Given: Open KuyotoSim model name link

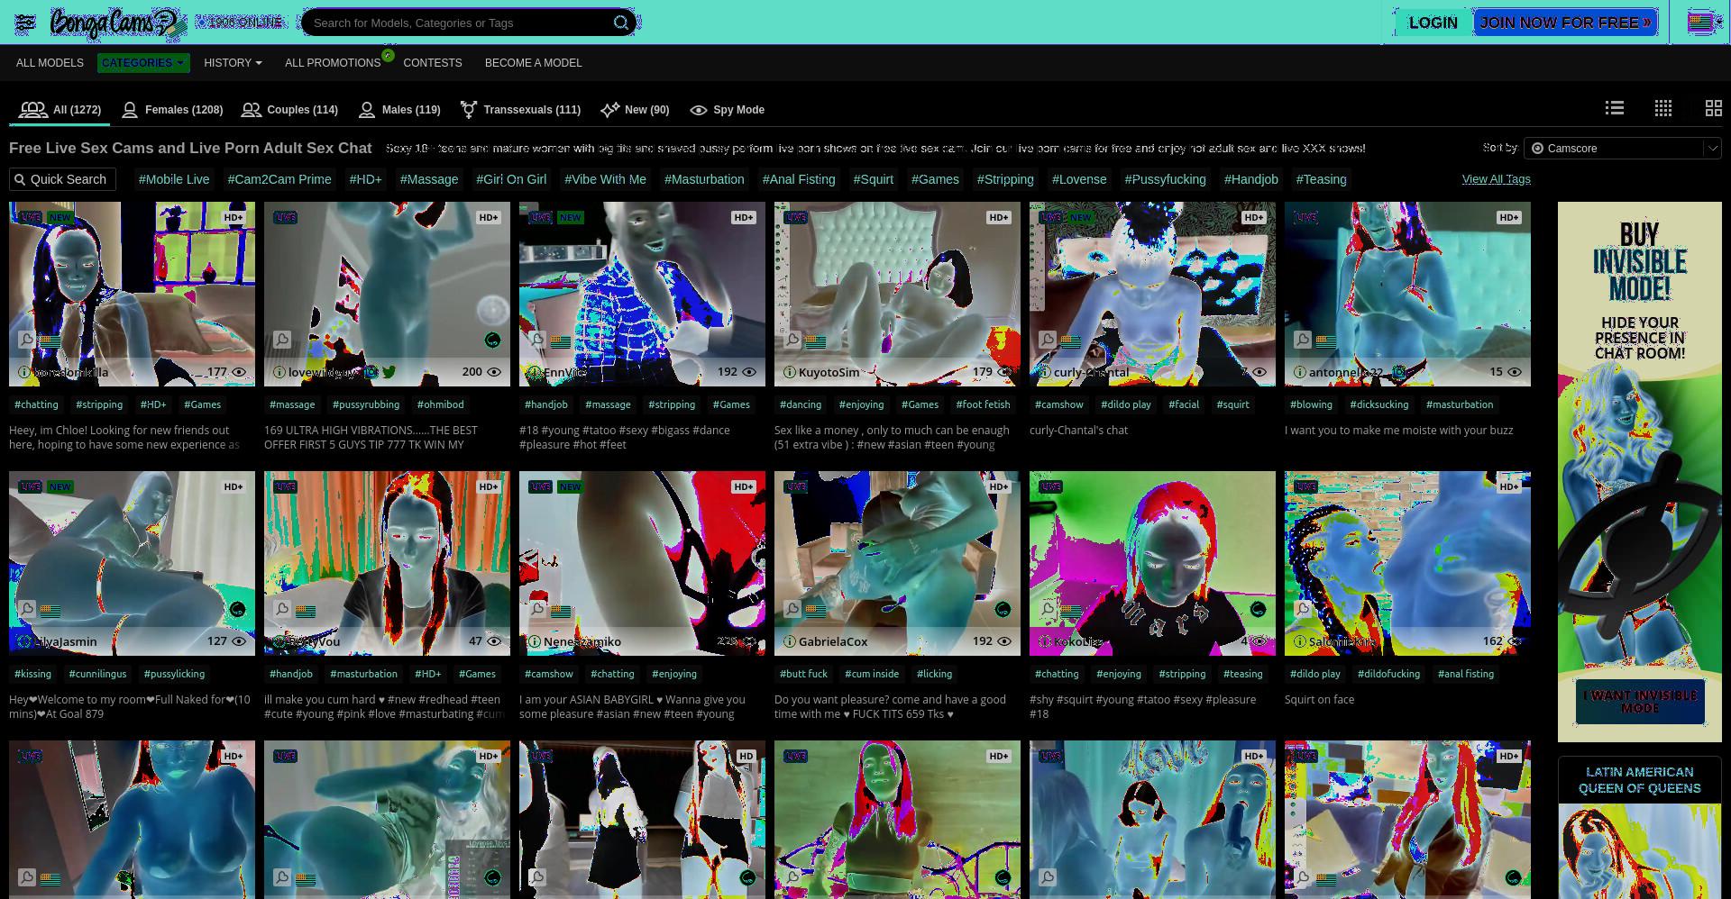Looking at the screenshot, I should 829,372.
